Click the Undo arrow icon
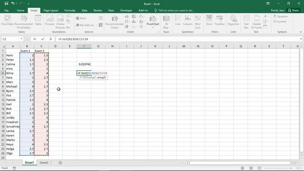304x171 pixels. point(13,3)
